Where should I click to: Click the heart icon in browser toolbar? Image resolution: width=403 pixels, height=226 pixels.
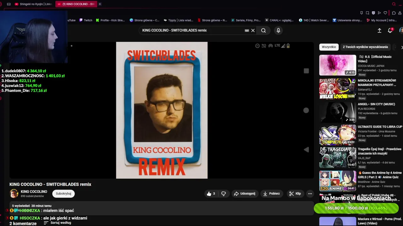[385, 13]
